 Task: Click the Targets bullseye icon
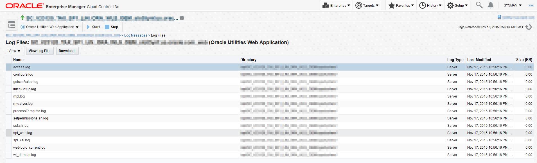coord(359,5)
